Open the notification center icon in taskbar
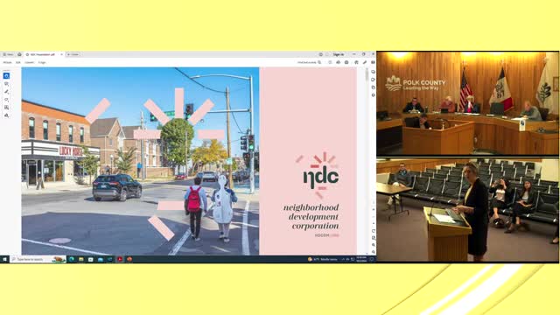This screenshot has width=560, height=315. (x=372, y=259)
